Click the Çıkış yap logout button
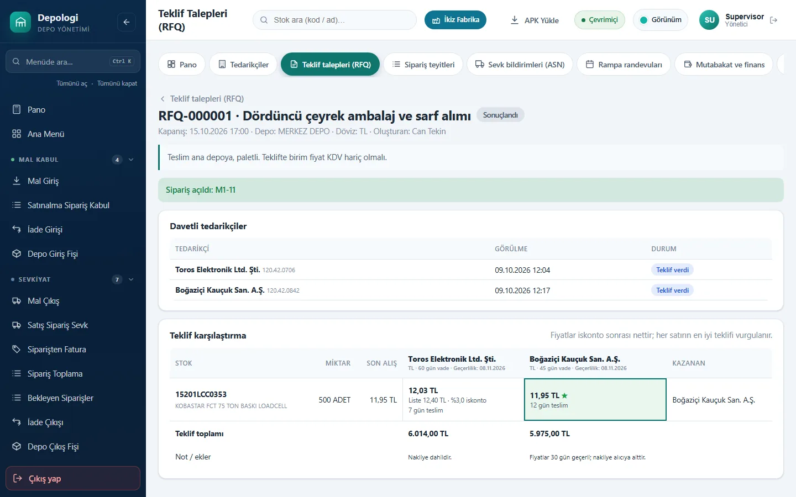The height and width of the screenshot is (497, 796). 73,478
